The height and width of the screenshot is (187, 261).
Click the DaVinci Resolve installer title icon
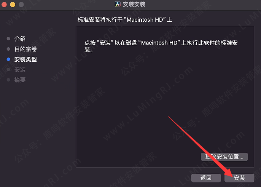[118, 4]
